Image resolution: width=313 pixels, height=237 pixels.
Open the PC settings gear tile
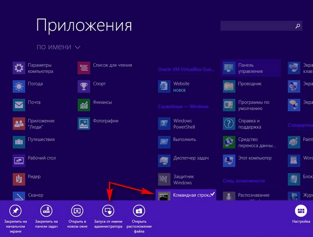pyautogui.click(x=19, y=68)
